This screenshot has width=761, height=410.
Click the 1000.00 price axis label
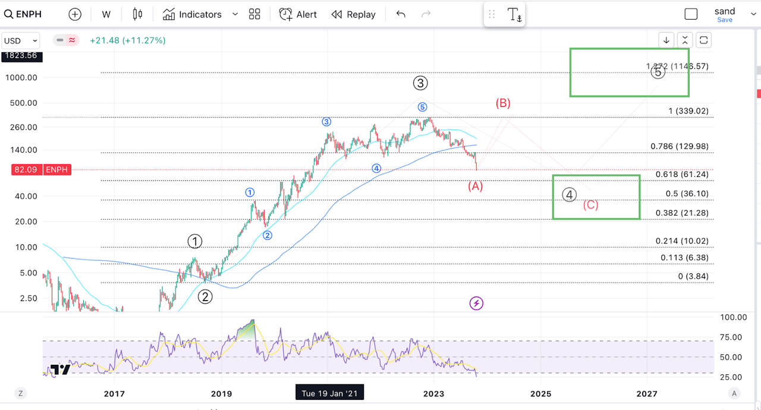21,77
